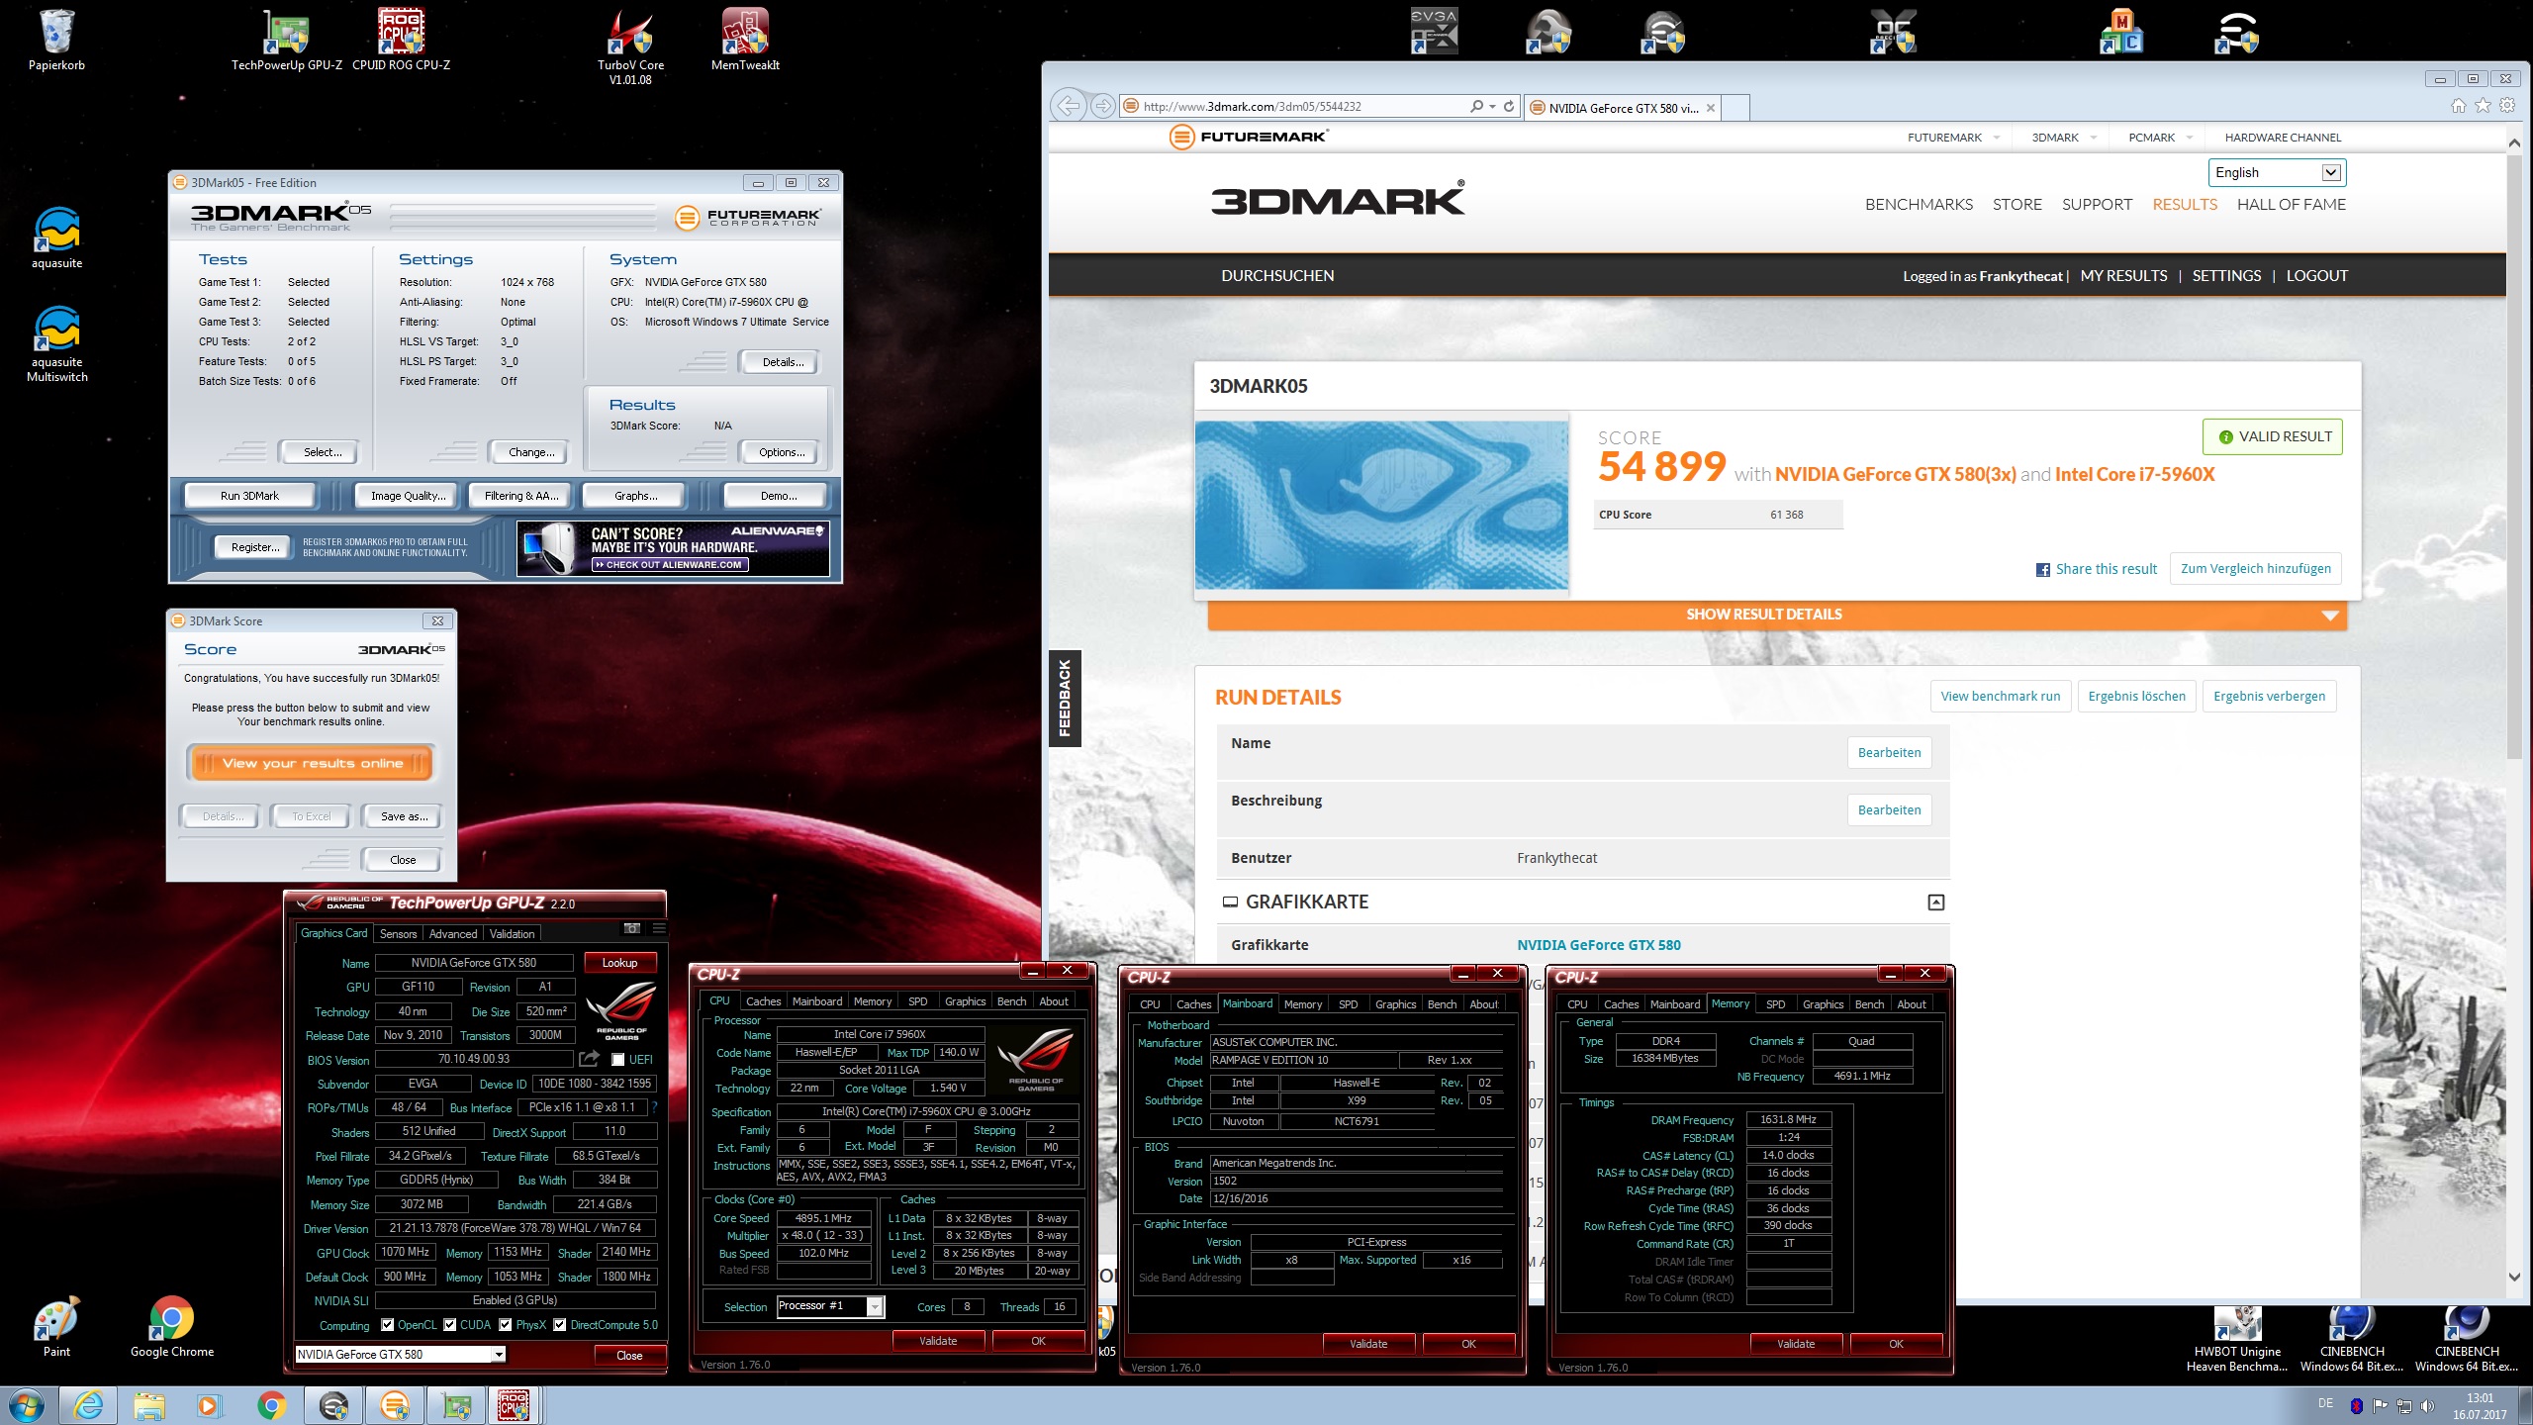
Task: Open the FEEDBACK side tab
Action: point(1065,698)
